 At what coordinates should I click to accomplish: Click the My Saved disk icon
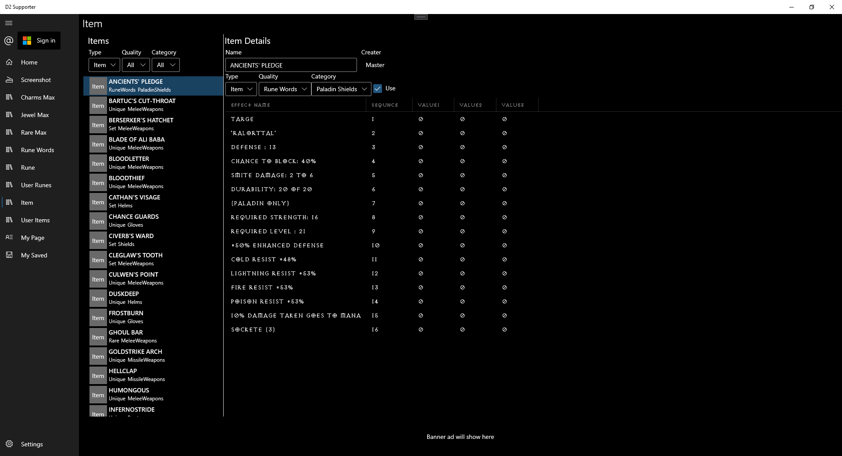9,255
